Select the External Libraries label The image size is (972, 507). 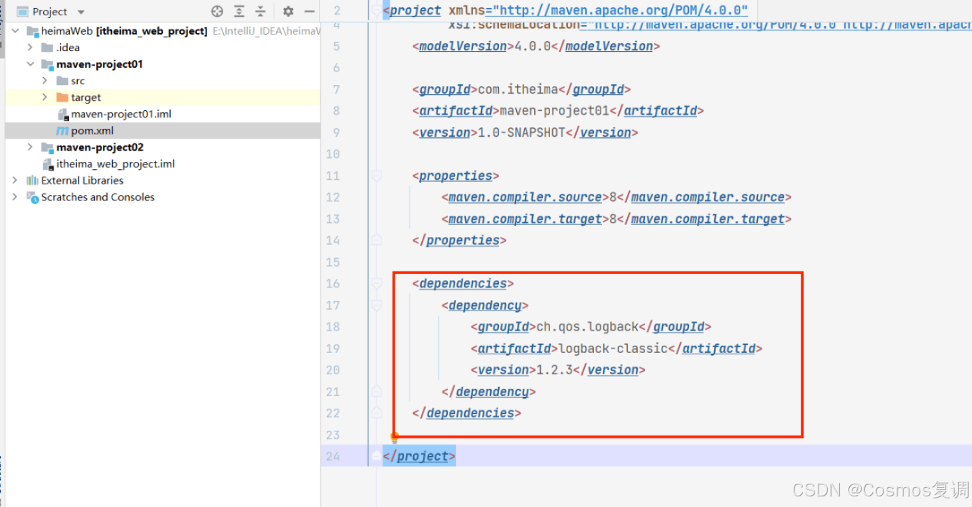click(82, 181)
